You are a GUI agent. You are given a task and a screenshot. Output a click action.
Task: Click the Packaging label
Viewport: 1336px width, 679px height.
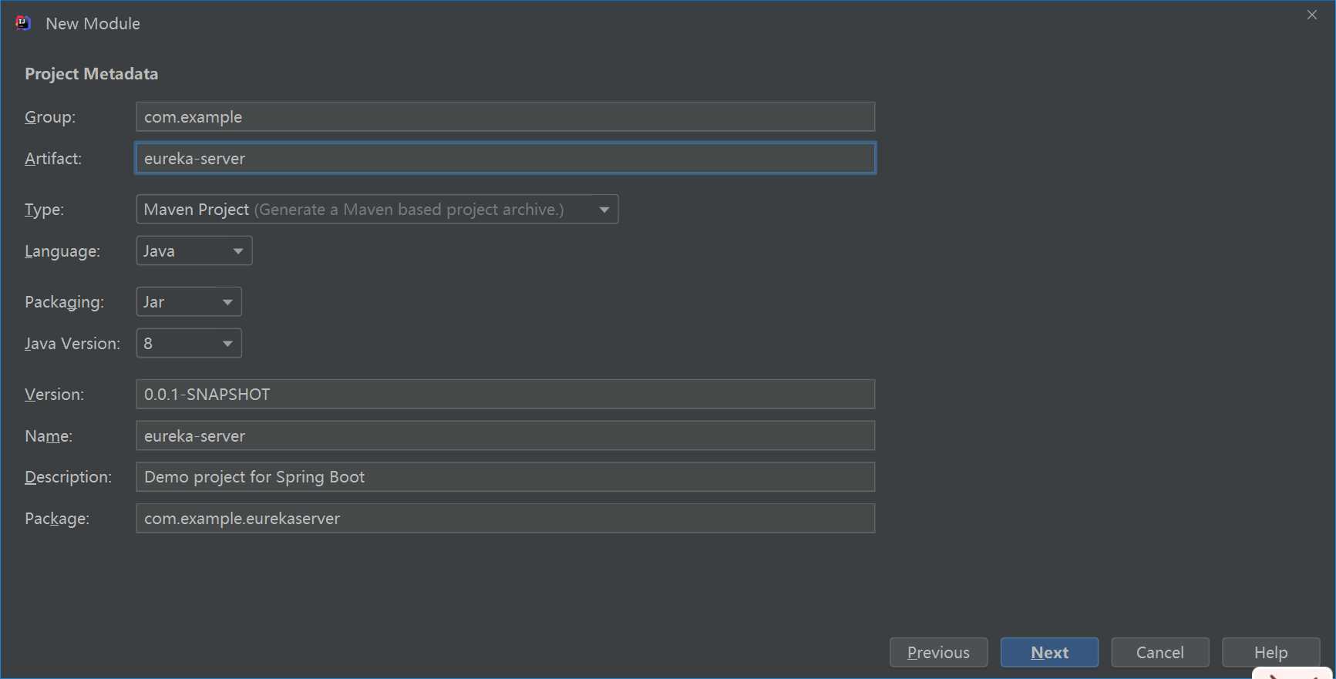click(x=65, y=302)
